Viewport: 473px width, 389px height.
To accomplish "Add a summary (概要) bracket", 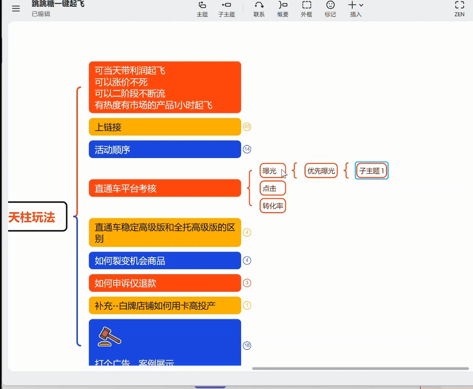I will coord(283,8).
